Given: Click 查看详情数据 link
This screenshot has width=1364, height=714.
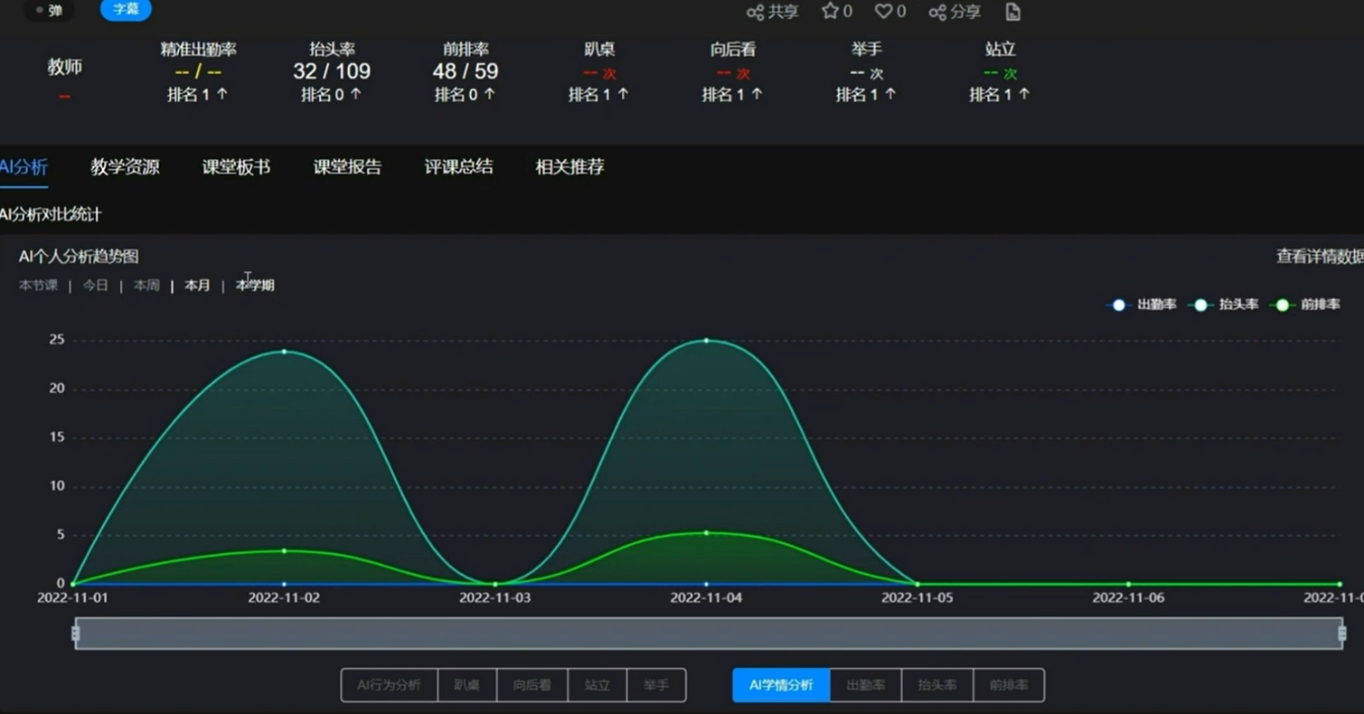Looking at the screenshot, I should (1318, 257).
